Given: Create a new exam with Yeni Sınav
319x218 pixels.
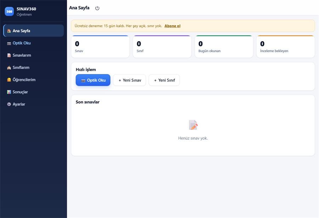Looking at the screenshot, I should coord(130,80).
